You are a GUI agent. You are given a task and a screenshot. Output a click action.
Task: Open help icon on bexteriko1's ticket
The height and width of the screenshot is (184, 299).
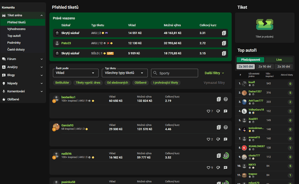coord(226,99)
